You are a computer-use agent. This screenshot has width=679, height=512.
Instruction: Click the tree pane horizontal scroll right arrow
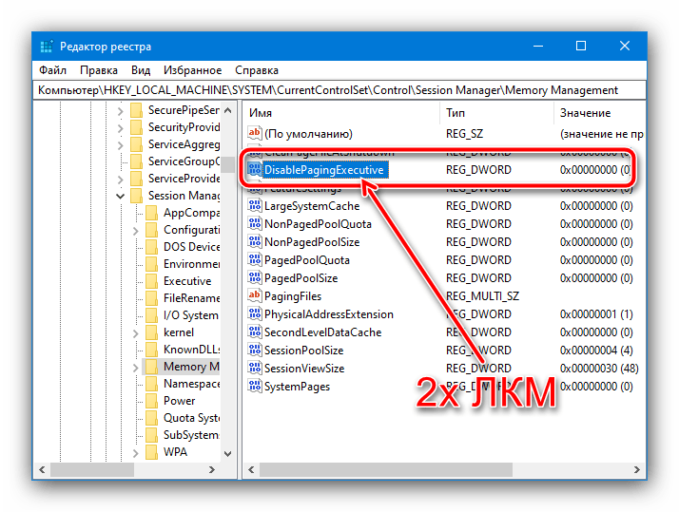pyautogui.click(x=212, y=469)
